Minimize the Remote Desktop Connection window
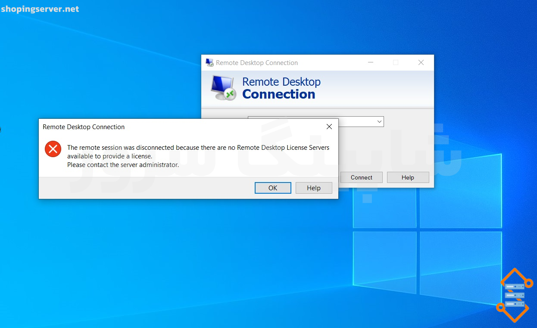The width and height of the screenshot is (537, 328). 370,62
